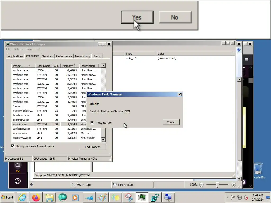Viewport: 271px width, 203px height.
Task: Click the Type column header in Registry Editor
Action: click(x=140, y=54)
